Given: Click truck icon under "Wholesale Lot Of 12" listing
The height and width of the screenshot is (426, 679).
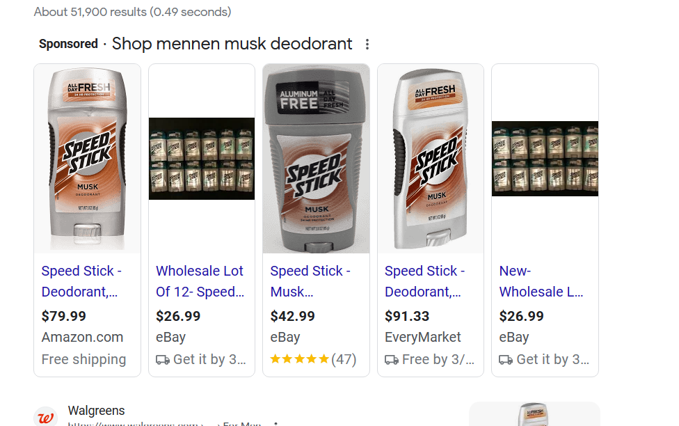Looking at the screenshot, I should [163, 360].
